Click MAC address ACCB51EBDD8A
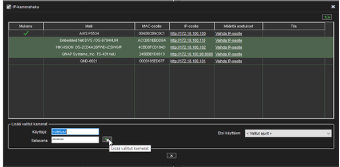The width and height of the screenshot is (340, 167). point(152,41)
